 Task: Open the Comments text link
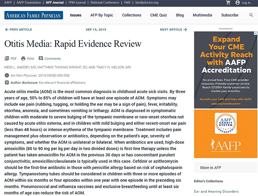[52, 58]
